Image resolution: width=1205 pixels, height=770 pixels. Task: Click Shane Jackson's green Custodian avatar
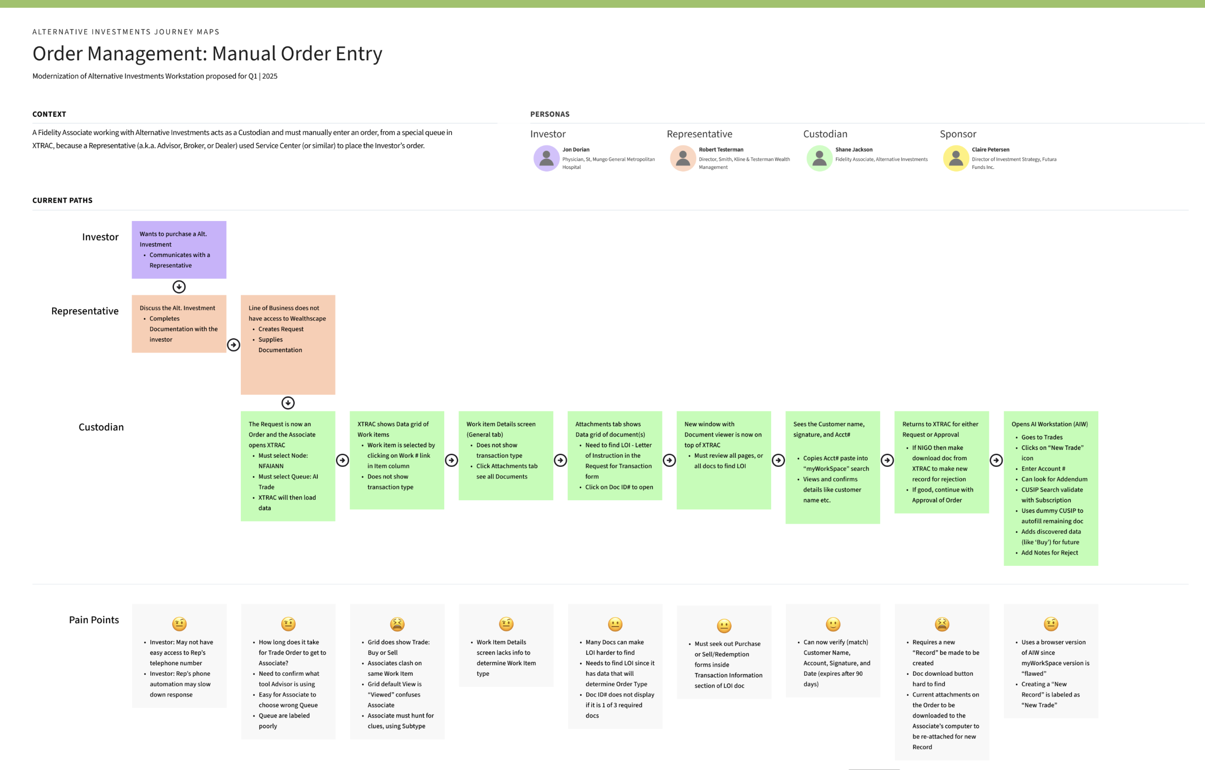(819, 158)
